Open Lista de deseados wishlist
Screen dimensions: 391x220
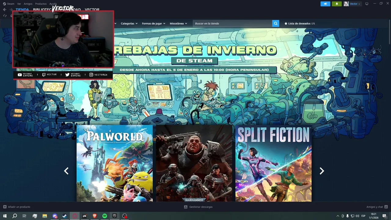[300, 24]
